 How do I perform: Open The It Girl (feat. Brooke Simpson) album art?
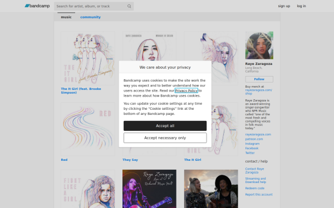(x=88, y=58)
